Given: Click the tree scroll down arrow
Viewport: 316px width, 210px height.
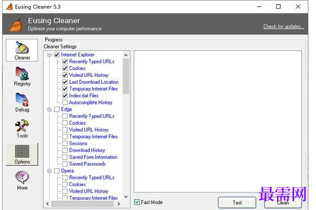Looking at the screenshot, I should pos(126,197).
